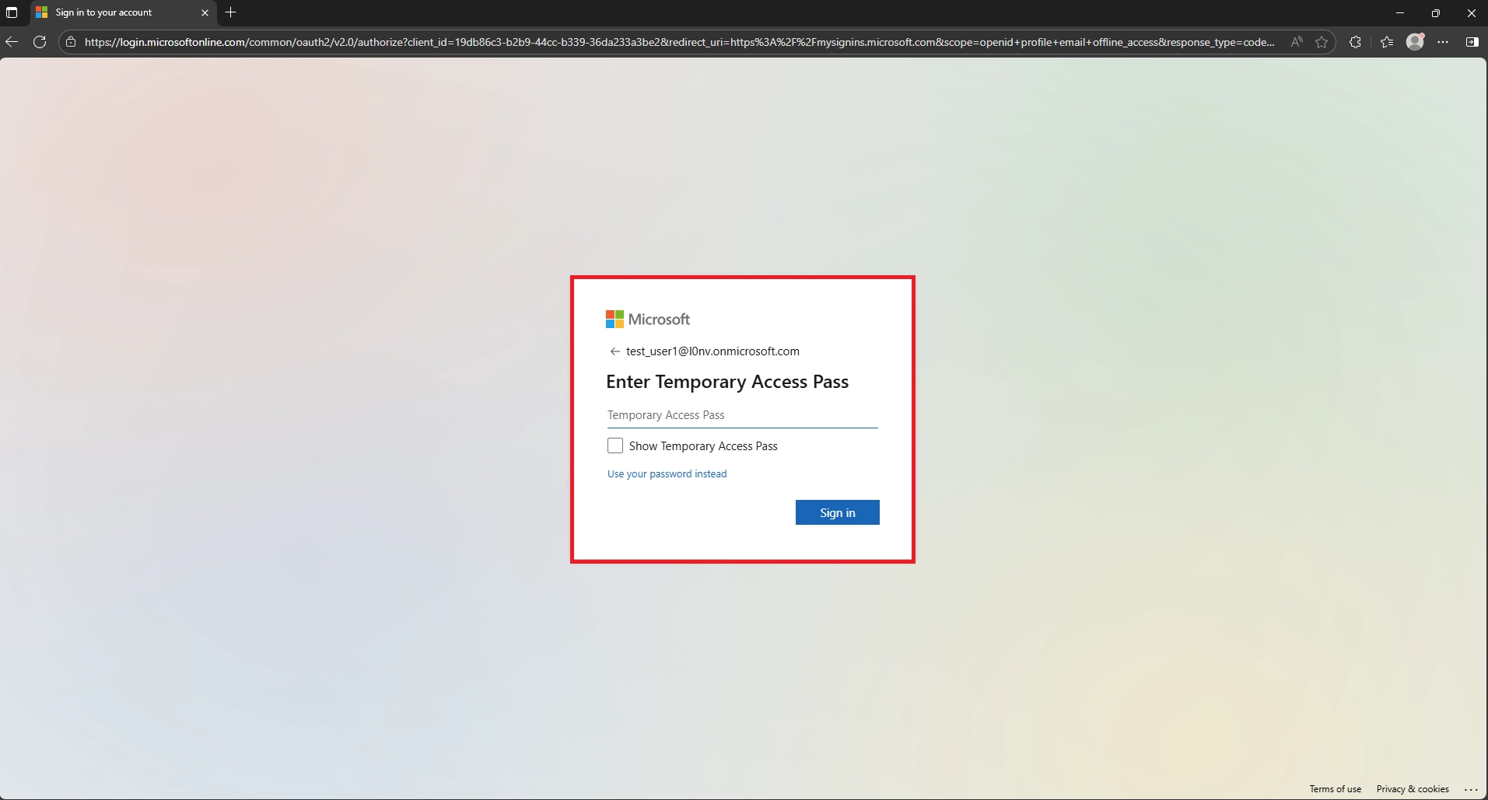Viewport: 1488px width, 800px height.
Task: Enable Show Temporary Access Pass checkbox
Action: click(x=615, y=445)
